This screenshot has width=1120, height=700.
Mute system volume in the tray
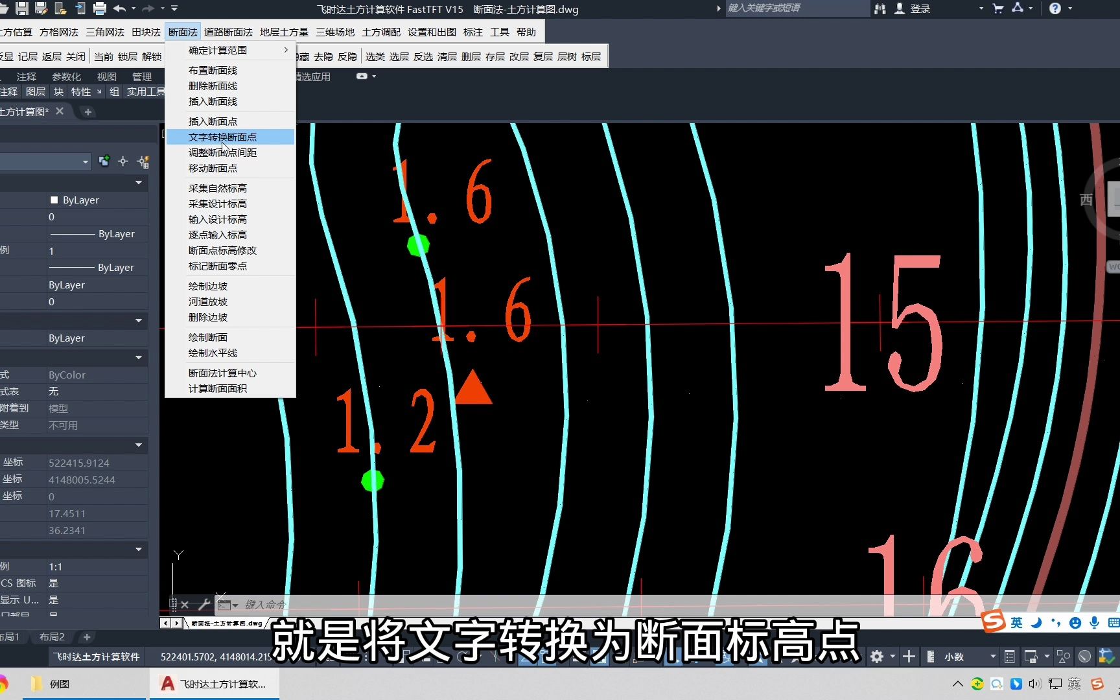[1033, 683]
